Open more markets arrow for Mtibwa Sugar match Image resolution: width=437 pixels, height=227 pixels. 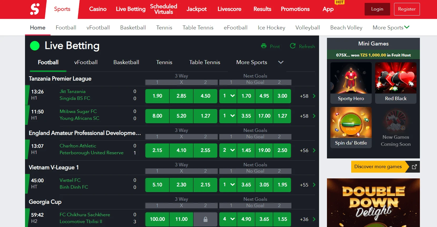(314, 116)
